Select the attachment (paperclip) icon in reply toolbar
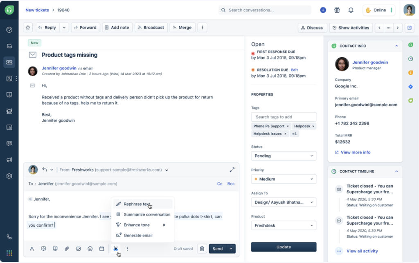The width and height of the screenshot is (419, 263). pos(67,248)
